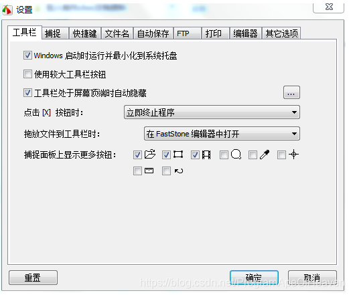Open the 自动保存 tab

click(153, 33)
